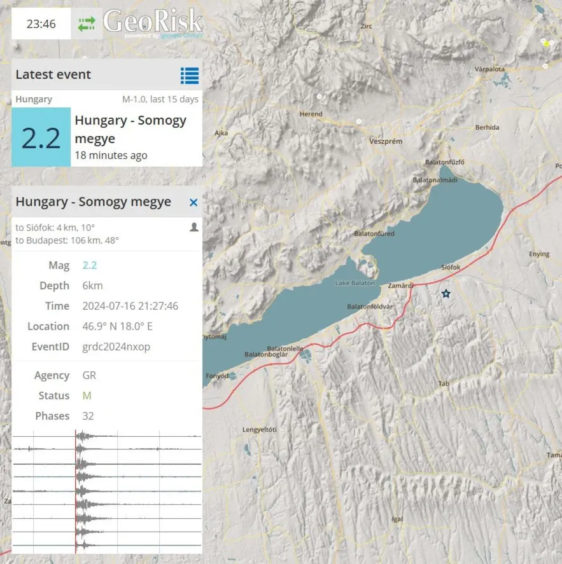The width and height of the screenshot is (562, 564).
Task: Open the event list icon
Action: [189, 75]
